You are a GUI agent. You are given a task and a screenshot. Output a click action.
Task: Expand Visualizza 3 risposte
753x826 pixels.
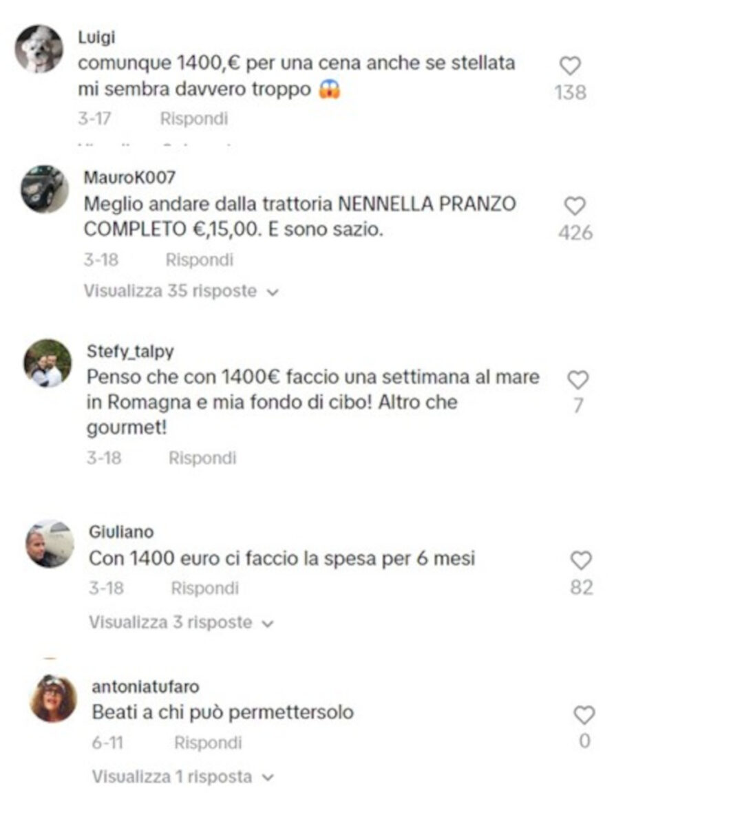[181, 622]
